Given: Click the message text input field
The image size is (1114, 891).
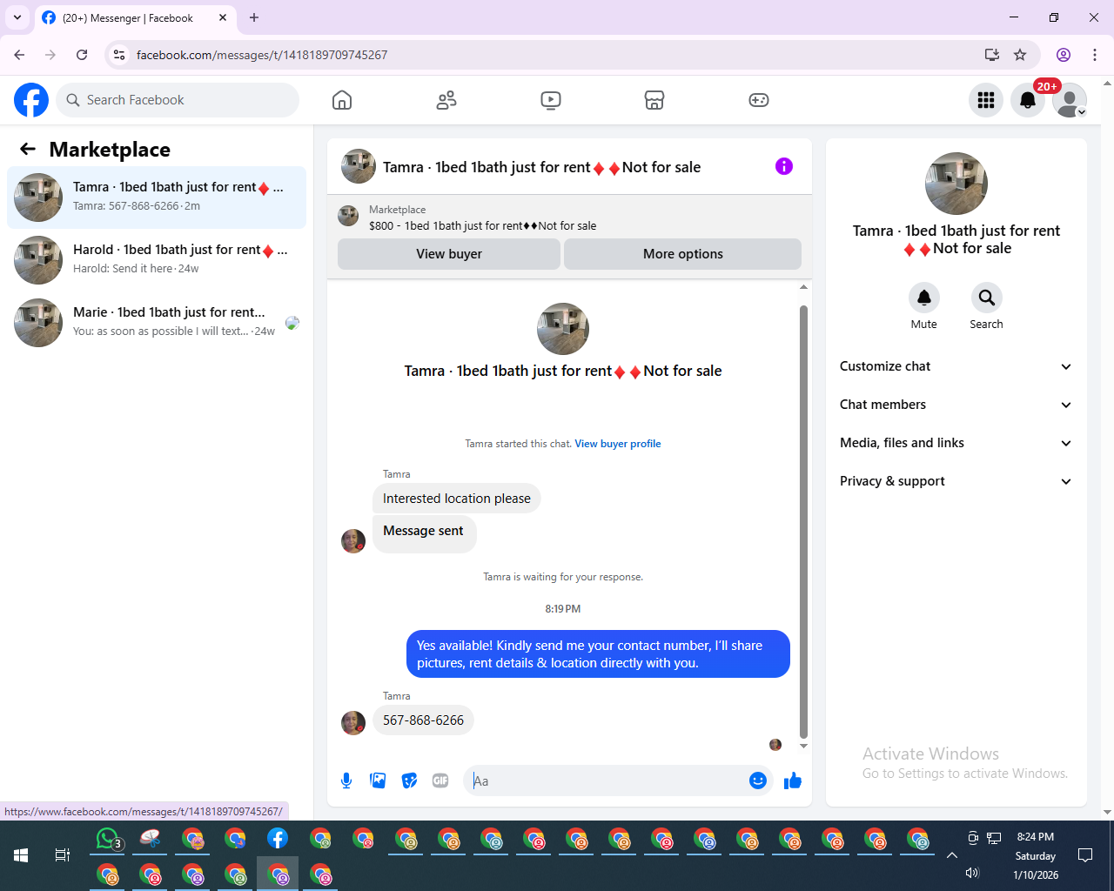Looking at the screenshot, I should point(606,780).
